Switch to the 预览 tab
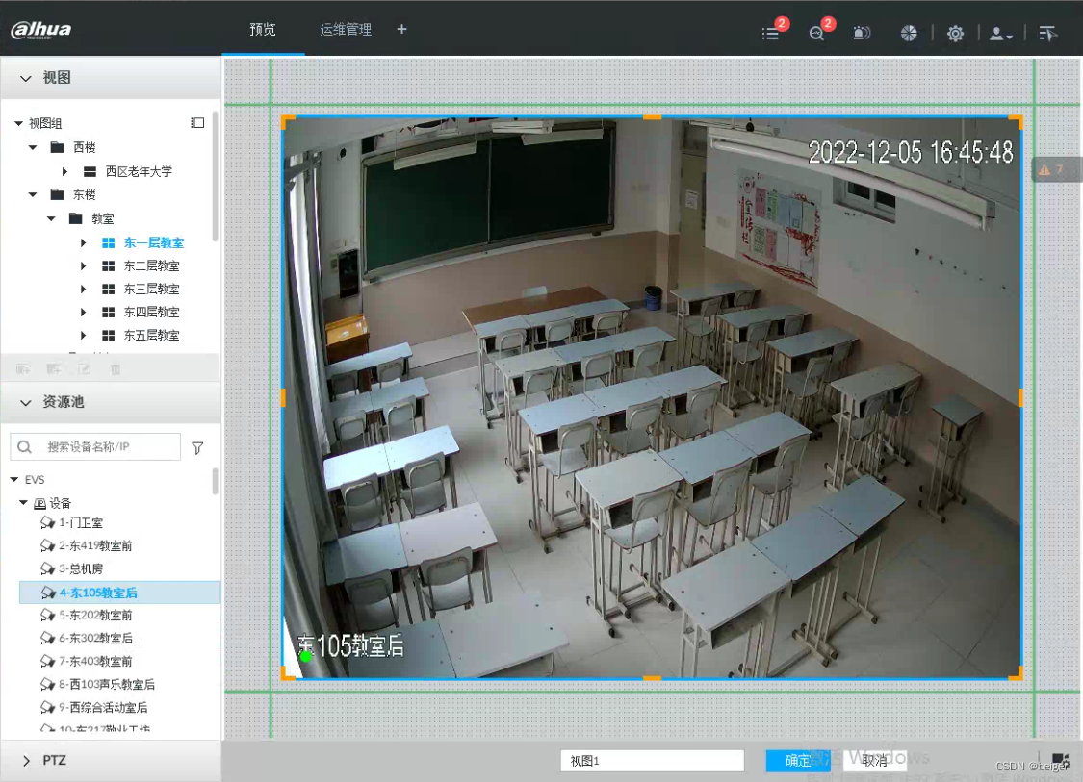This screenshot has width=1083, height=782. 263,29
